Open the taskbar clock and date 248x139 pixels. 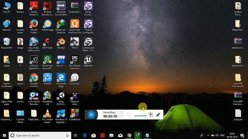232,136
